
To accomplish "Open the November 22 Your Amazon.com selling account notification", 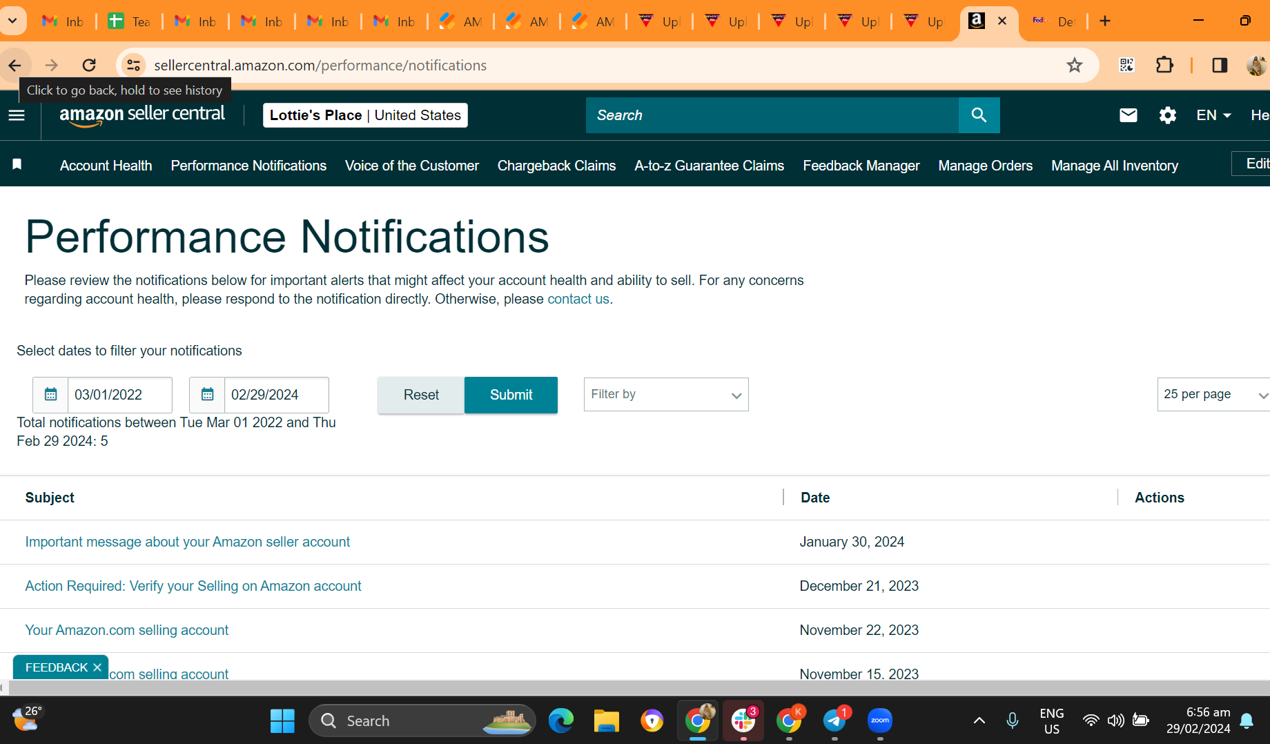I will (x=127, y=630).
